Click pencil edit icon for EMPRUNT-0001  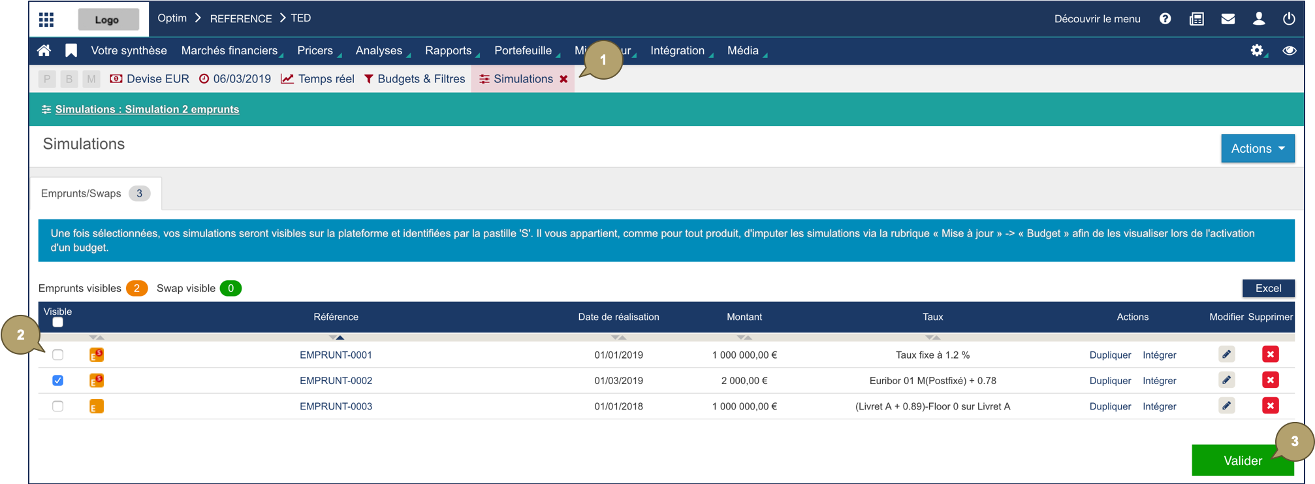[x=1226, y=355]
